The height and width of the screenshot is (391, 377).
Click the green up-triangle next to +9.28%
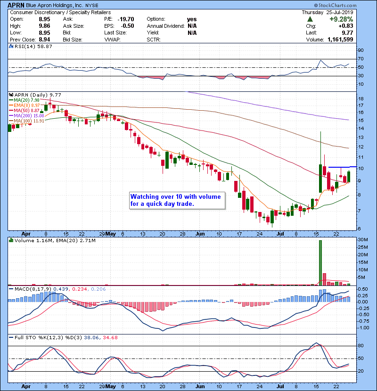(310, 19)
